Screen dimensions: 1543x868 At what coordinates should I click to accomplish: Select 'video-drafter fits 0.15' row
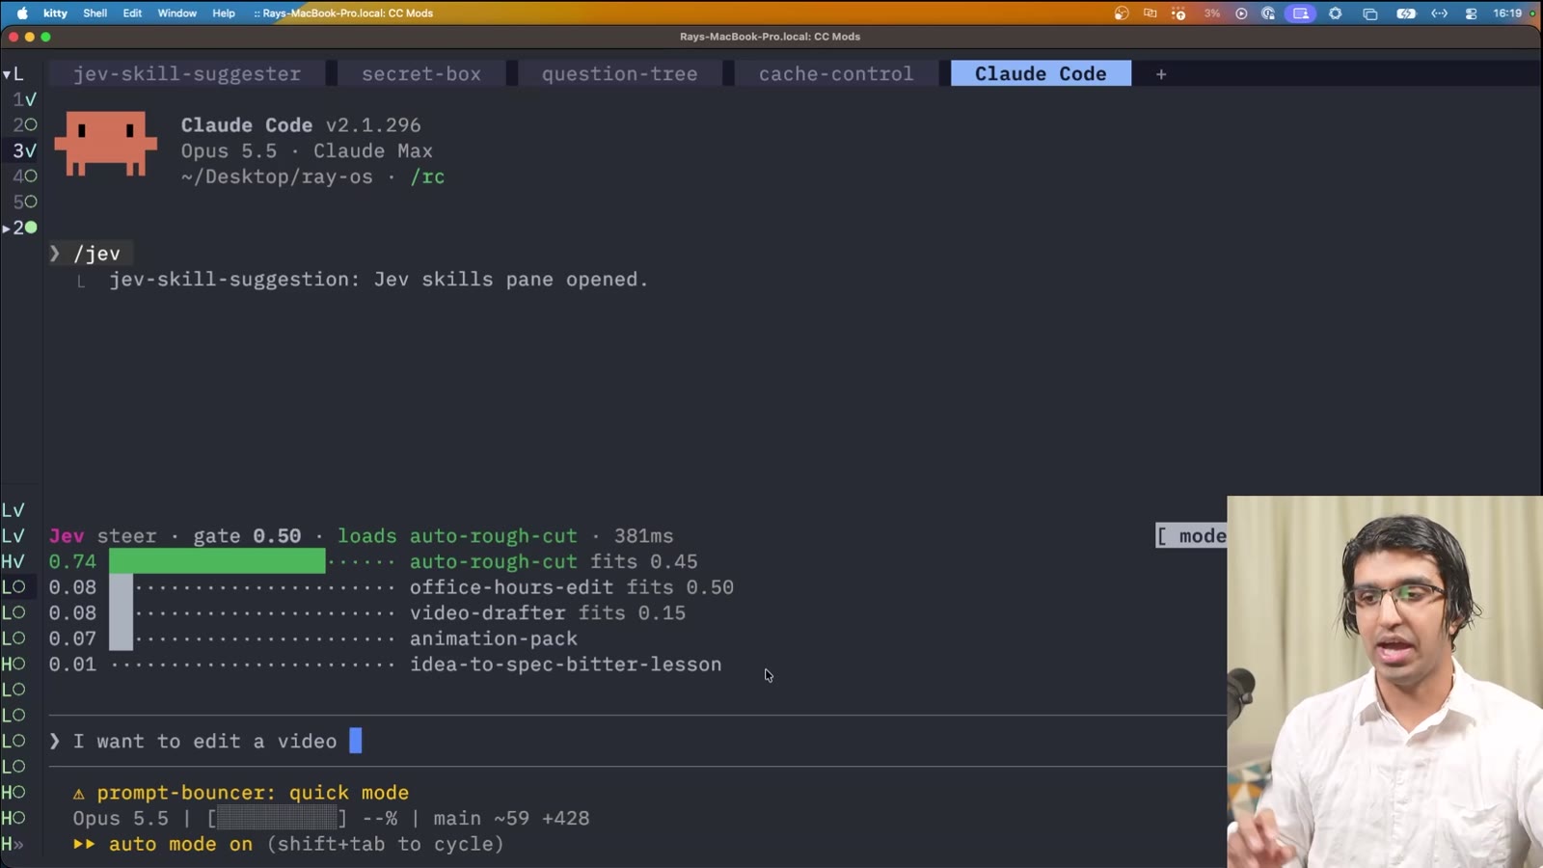click(x=367, y=612)
